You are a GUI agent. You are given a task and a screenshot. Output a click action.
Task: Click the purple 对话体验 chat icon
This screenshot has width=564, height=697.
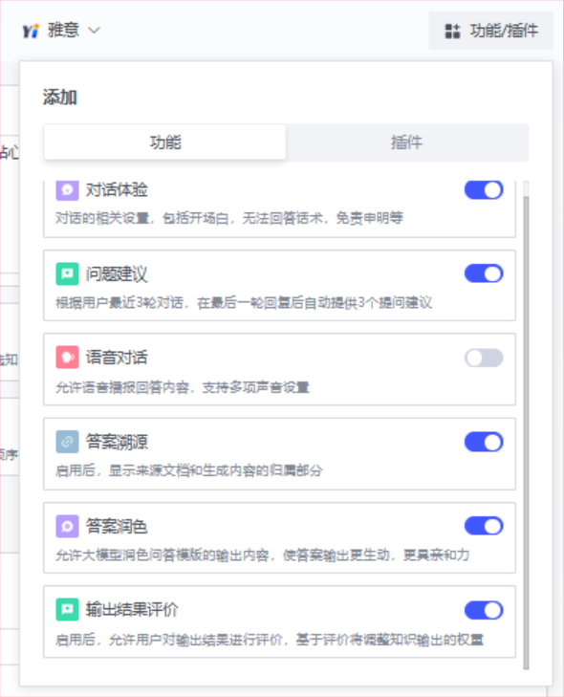tap(67, 190)
